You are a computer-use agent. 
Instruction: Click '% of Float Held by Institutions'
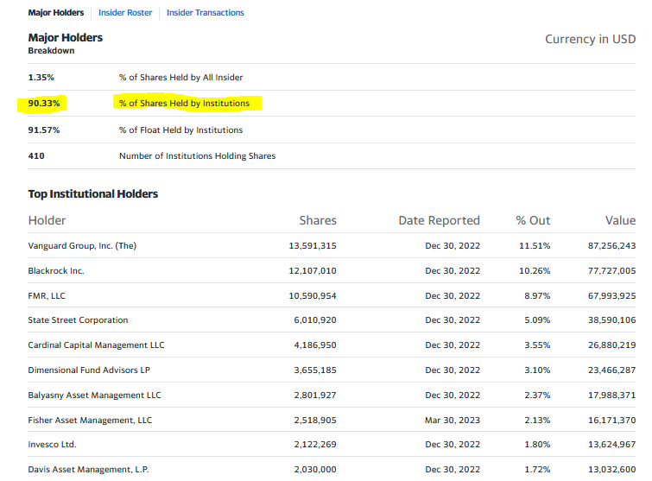tap(180, 130)
